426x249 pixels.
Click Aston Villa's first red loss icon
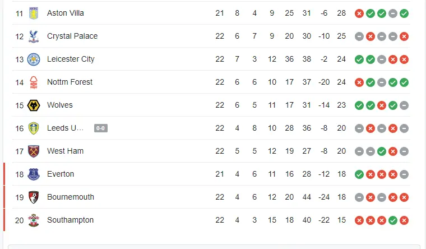click(x=359, y=13)
